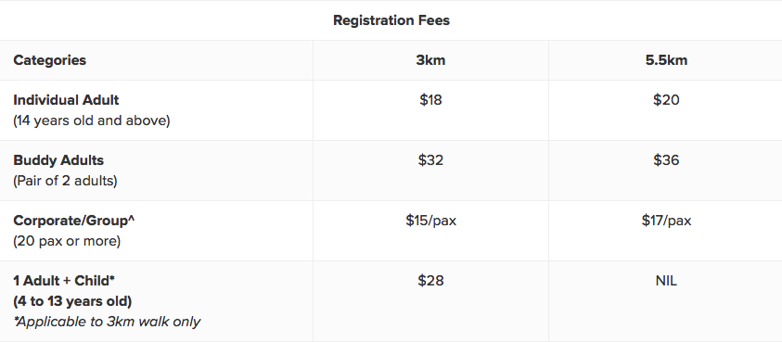This screenshot has width=782, height=342.
Task: Select the $36 Buddy Adults 5.5km fee
Action: (666, 160)
